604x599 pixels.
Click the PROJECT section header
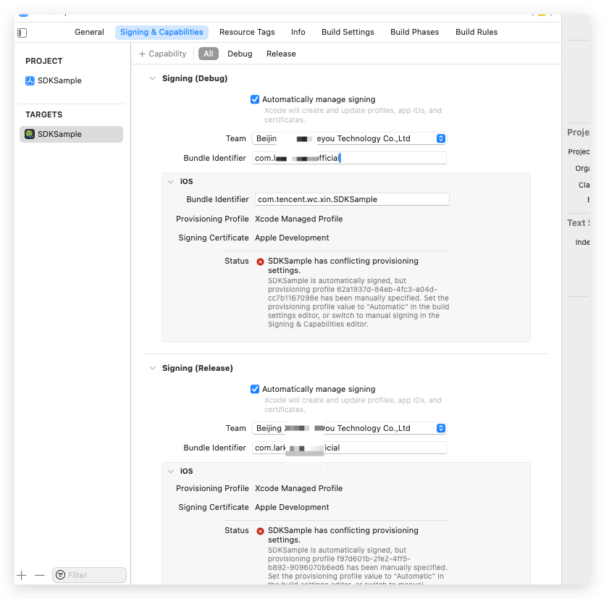click(x=44, y=61)
